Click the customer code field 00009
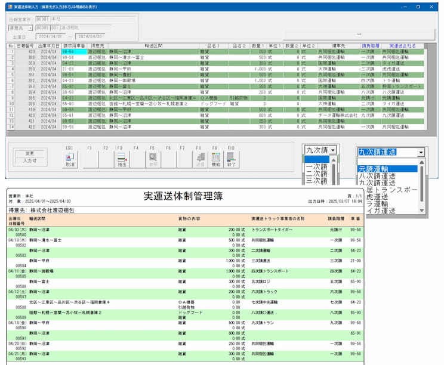This screenshot has width=444, height=365. point(42,27)
